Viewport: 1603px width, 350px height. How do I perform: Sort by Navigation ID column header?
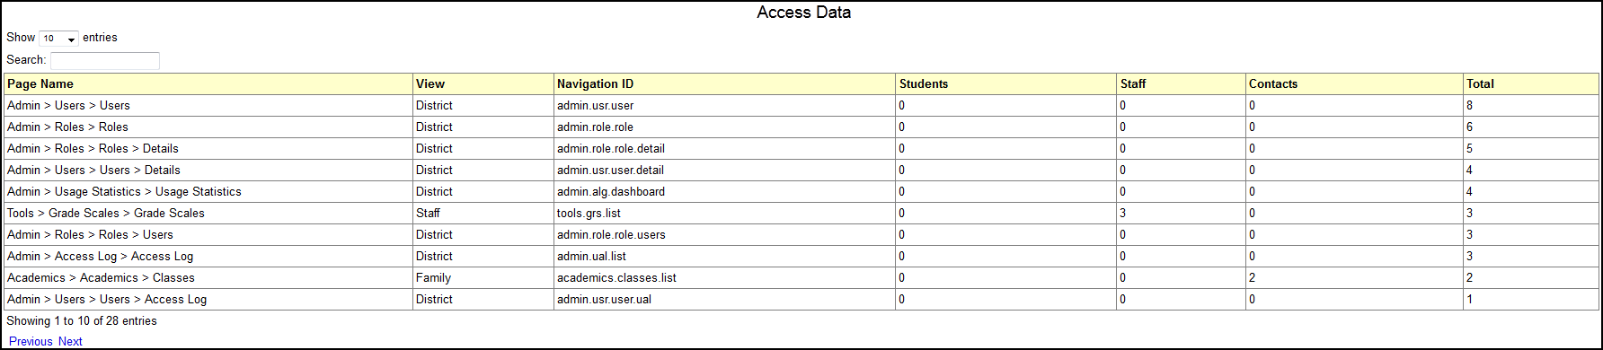725,84
